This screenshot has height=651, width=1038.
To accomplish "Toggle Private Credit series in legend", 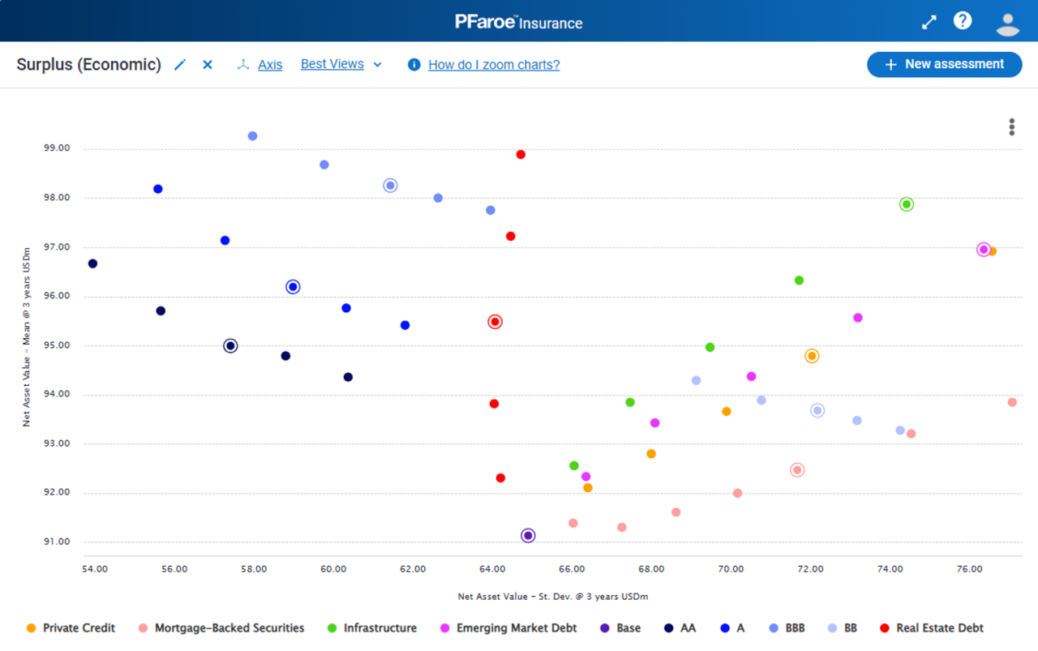I will [x=79, y=628].
